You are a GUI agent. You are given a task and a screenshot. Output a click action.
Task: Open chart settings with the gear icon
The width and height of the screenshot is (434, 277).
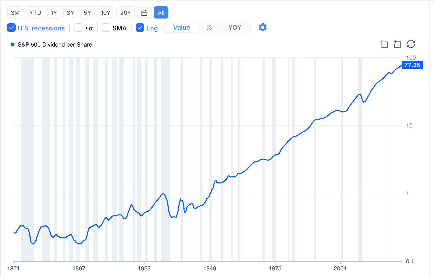point(262,27)
